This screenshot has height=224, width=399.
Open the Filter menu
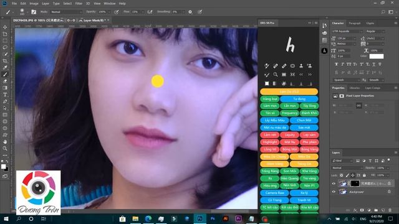point(79,4)
